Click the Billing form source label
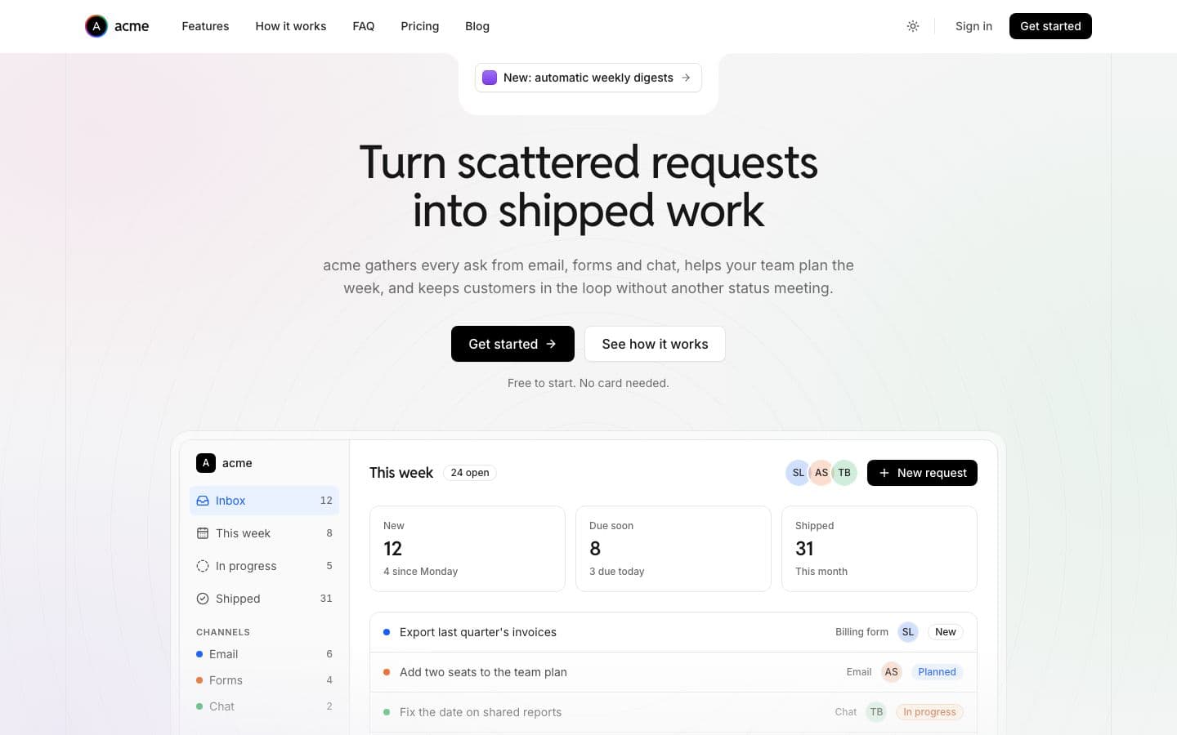Viewport: 1177px width, 735px height. [x=861, y=632]
